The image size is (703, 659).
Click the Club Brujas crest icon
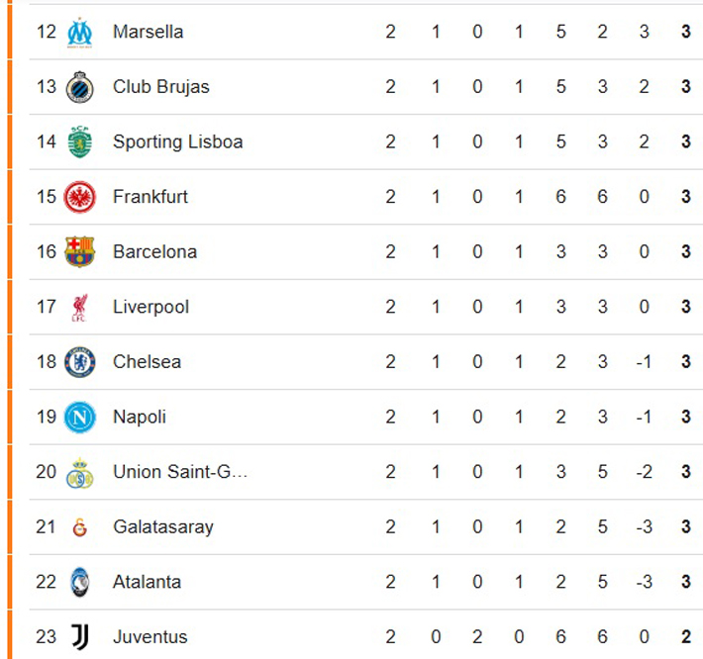click(79, 87)
